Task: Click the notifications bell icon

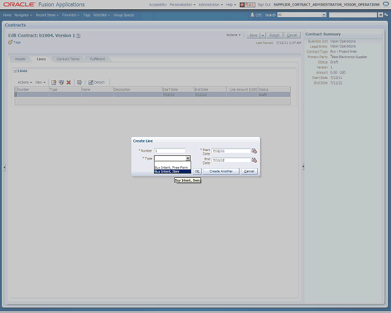Action: (x=252, y=15)
